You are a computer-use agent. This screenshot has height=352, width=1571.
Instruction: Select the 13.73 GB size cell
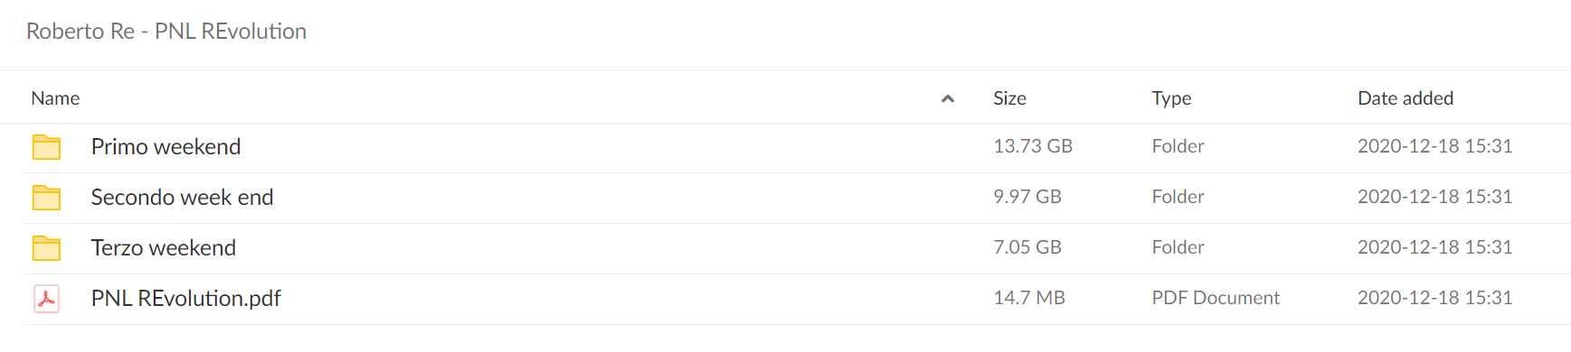[x=1033, y=146]
